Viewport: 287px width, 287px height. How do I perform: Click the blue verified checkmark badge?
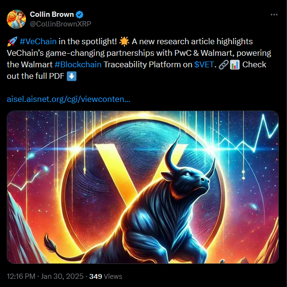pos(79,14)
